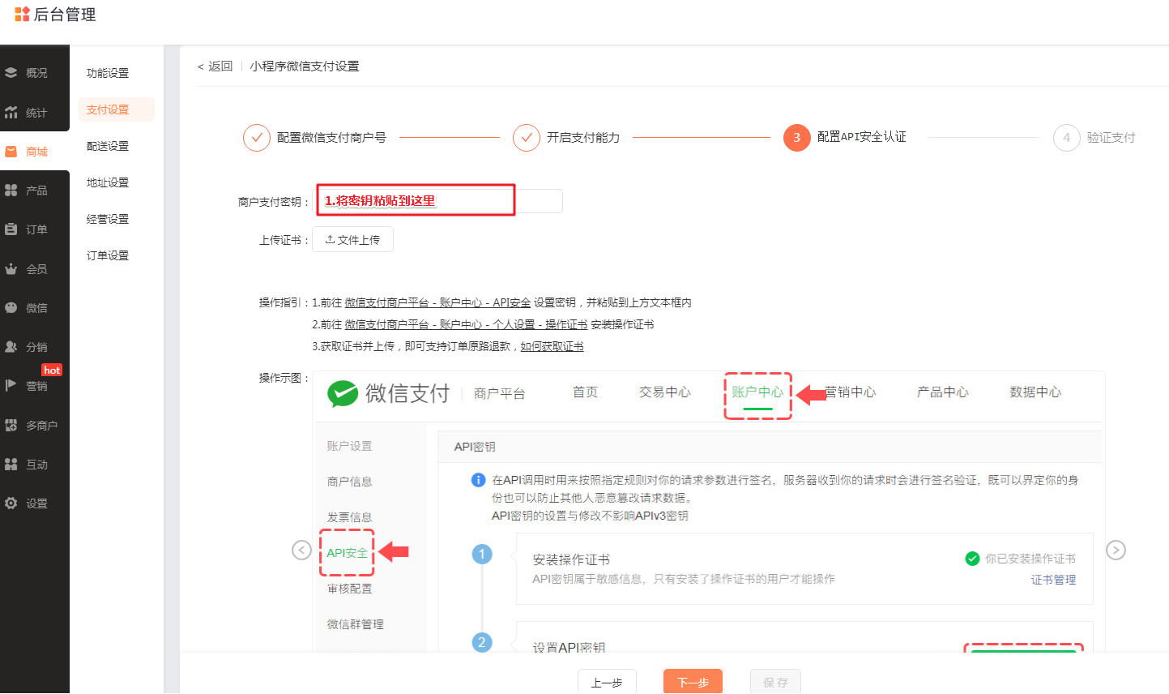Open the 如何获取证书 link
Viewport: 1169px width, 694px height.
(x=552, y=346)
